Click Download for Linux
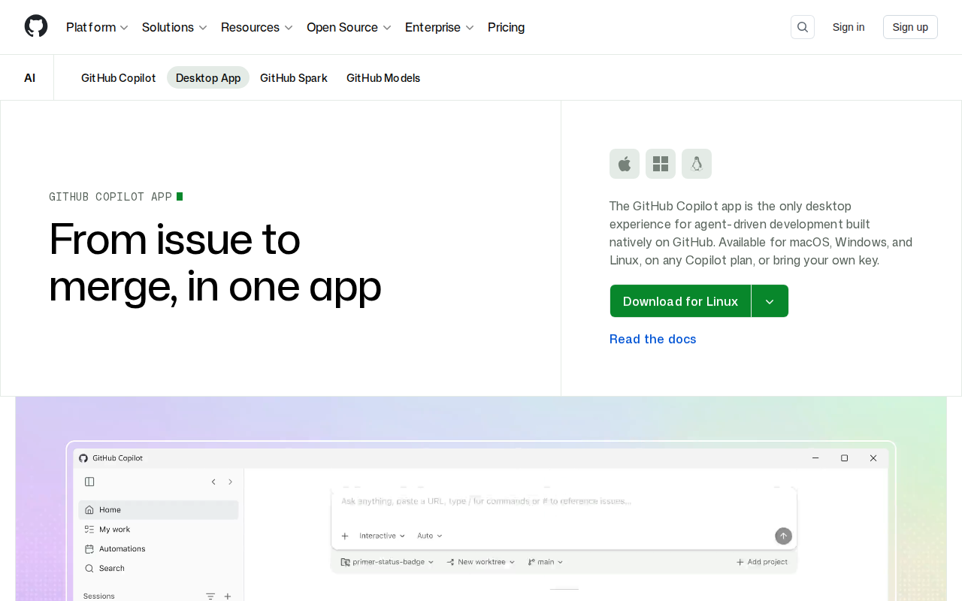The image size is (962, 601). 680,301
